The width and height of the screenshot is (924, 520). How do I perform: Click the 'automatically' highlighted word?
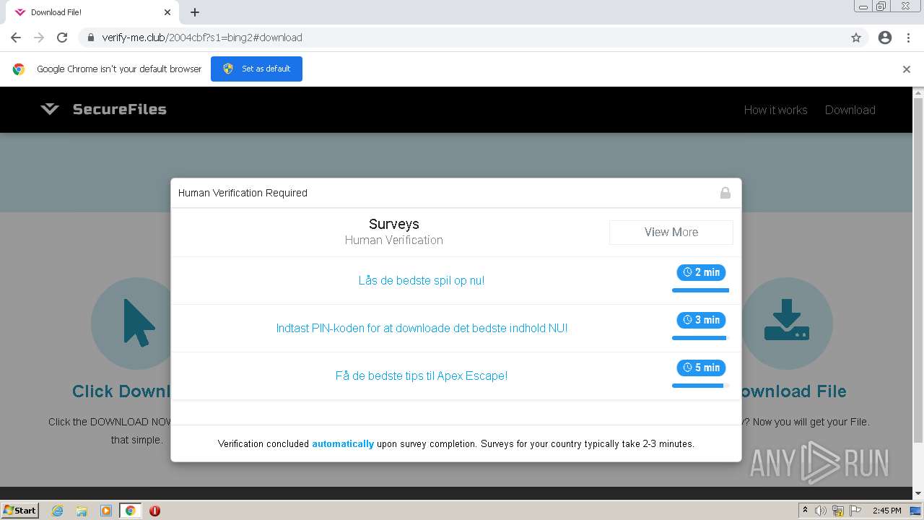tap(343, 443)
